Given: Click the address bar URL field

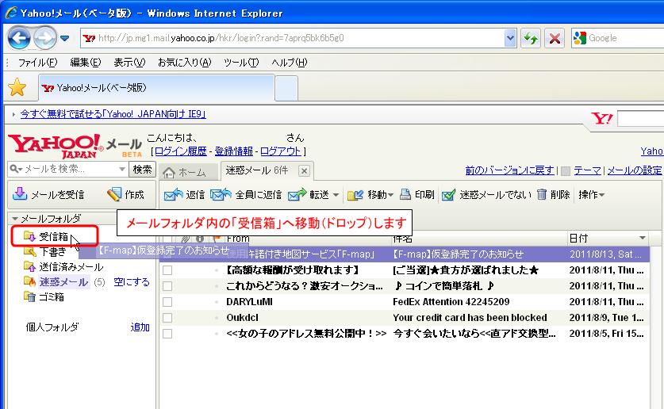Looking at the screenshot, I should tap(292, 38).
